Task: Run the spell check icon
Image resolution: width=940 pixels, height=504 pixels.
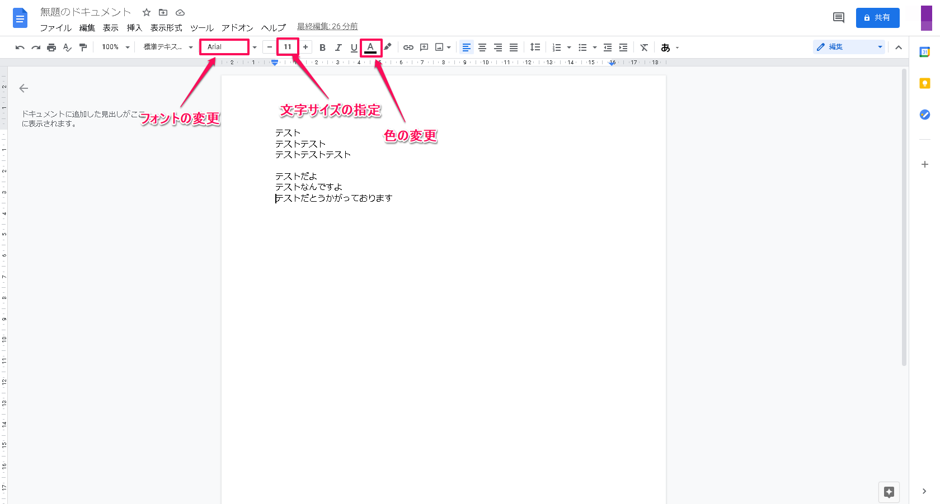Action: [67, 47]
